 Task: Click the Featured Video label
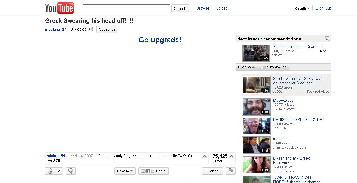point(318,91)
